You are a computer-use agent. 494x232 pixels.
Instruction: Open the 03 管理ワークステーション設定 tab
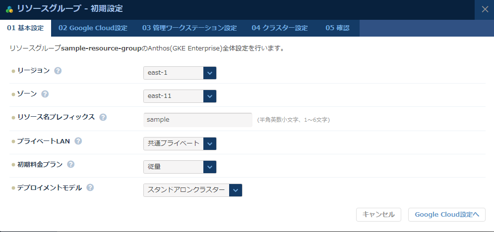click(189, 28)
